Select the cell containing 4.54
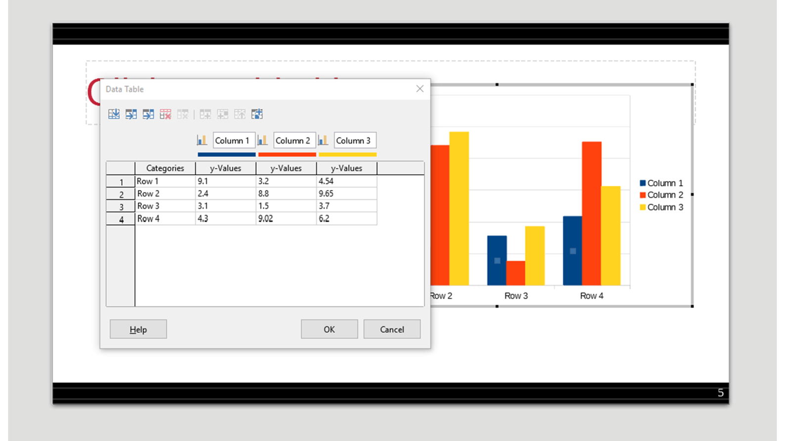Image resolution: width=785 pixels, height=441 pixels. [347, 181]
